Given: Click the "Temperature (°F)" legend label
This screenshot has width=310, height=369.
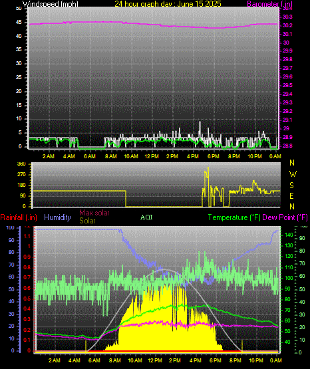Looking at the screenshot, I should [x=234, y=217].
